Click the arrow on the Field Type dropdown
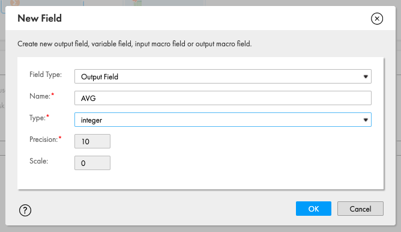Screen dimensions: 401x232 [x=366, y=76]
